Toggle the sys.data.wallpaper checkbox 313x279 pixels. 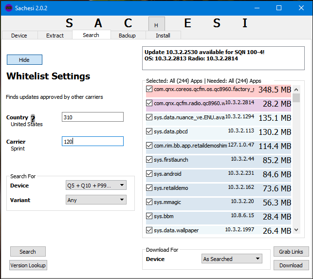[x=149, y=230]
